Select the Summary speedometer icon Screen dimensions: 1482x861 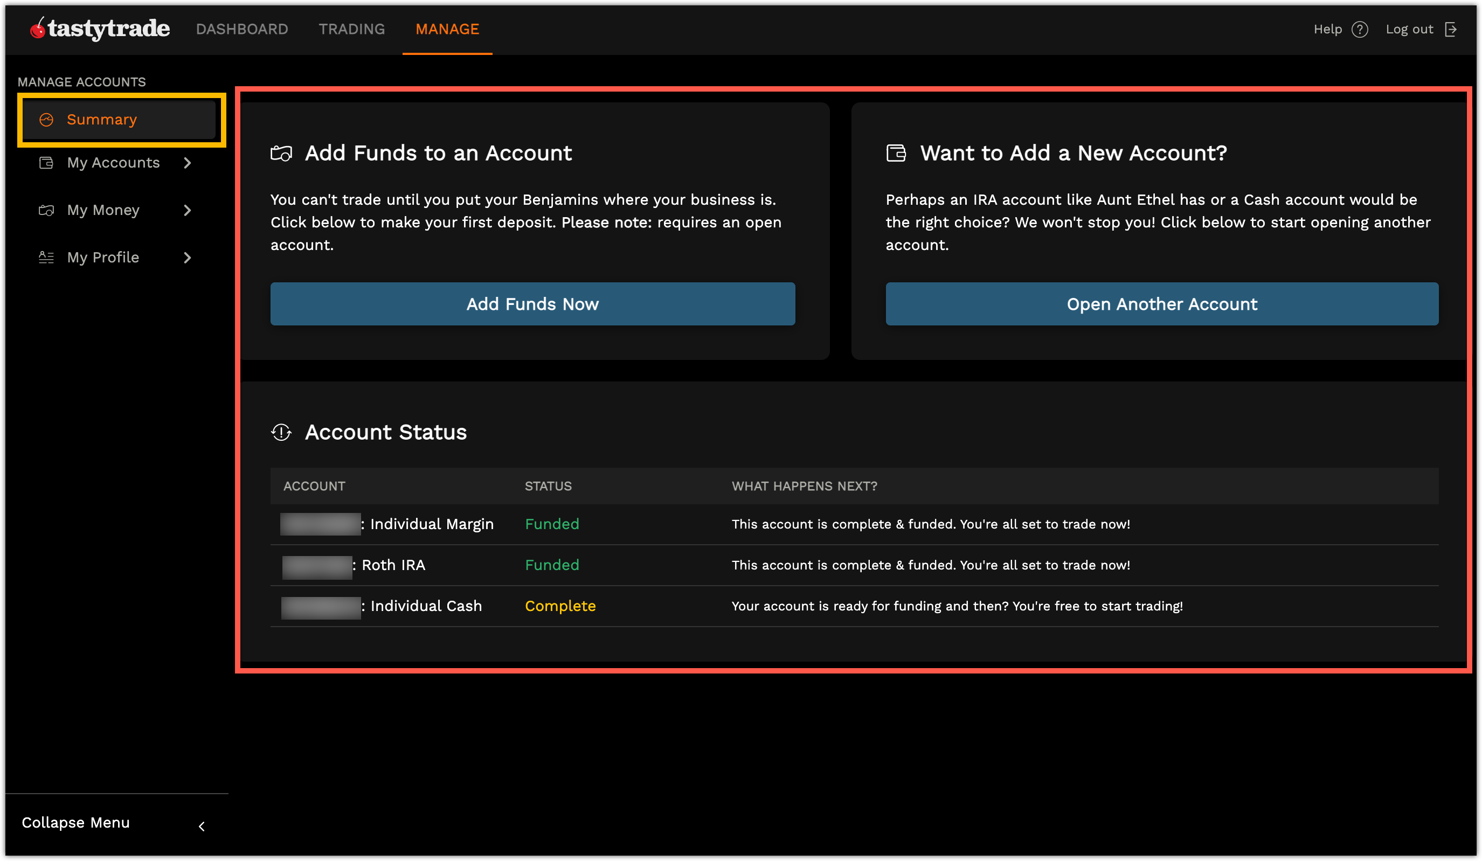coord(47,119)
